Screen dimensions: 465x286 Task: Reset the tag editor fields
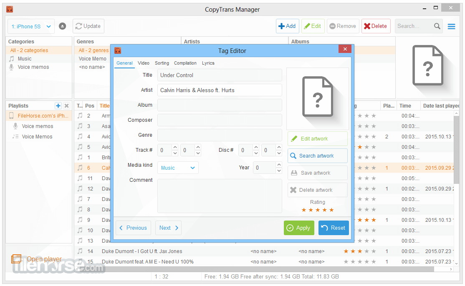click(x=334, y=228)
